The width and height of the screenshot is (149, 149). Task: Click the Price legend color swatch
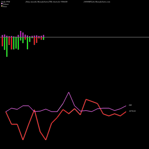(2, 6)
